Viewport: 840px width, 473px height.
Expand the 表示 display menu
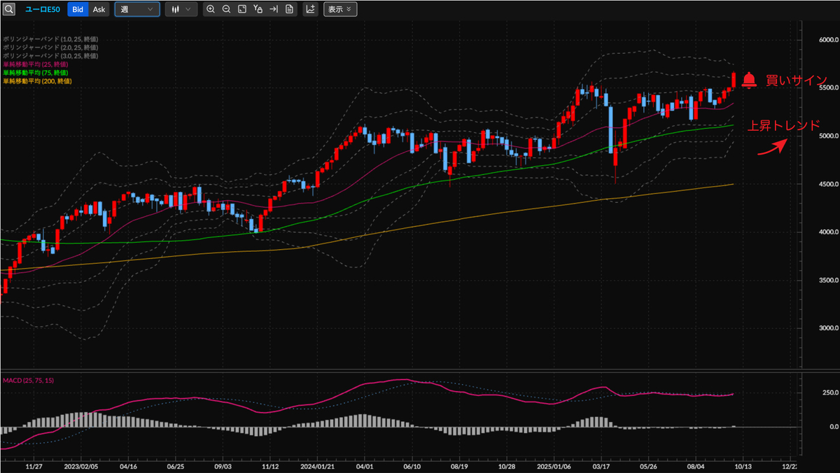click(x=340, y=9)
